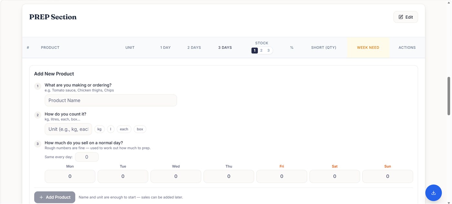Click the 3 DAYS column header
Image resolution: width=452 pixels, height=204 pixels.
(x=225, y=47)
